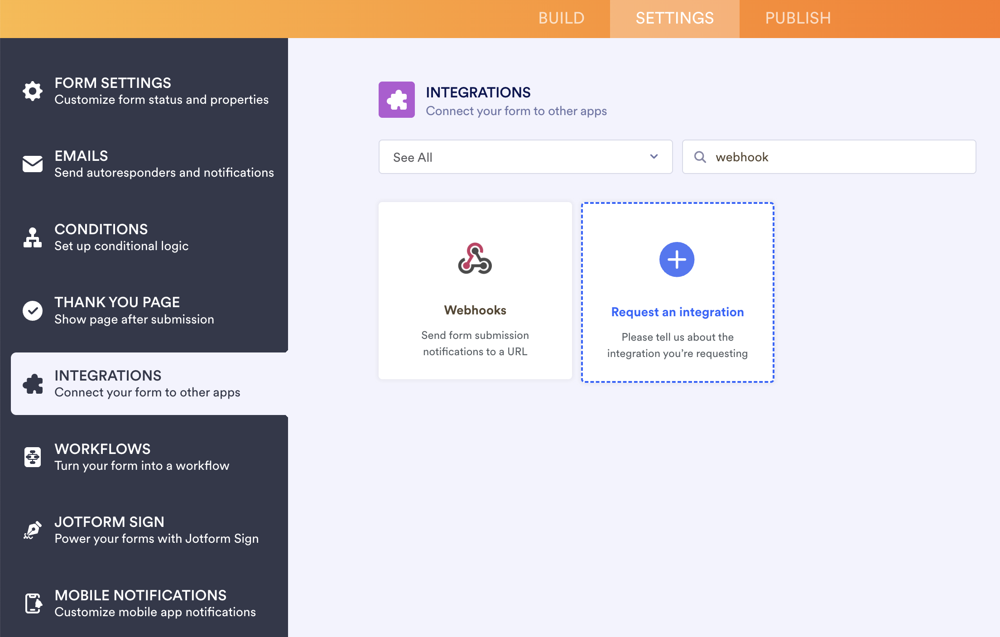Switch to the BUILD tab
This screenshot has width=1000, height=637.
point(562,19)
